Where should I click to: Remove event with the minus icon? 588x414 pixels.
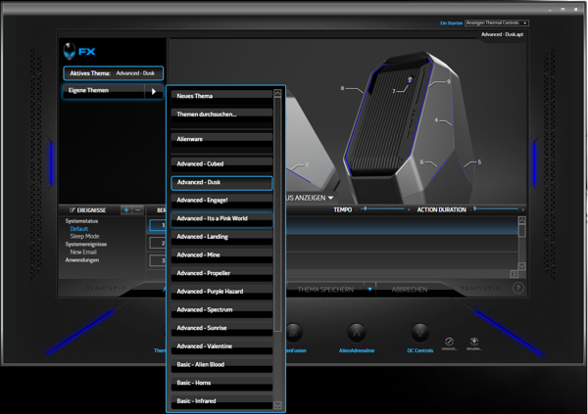(x=137, y=210)
